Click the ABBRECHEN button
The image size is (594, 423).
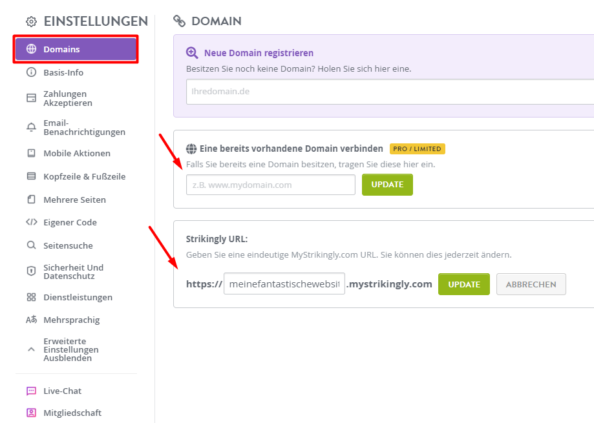(531, 284)
